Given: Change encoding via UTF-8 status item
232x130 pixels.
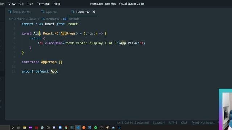Looking at the screenshot, I should [173, 123].
